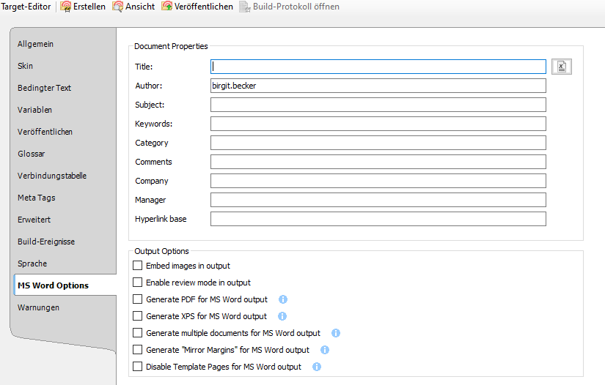Click the Veröffentlichen publish icon
The image size is (605, 385).
[x=167, y=7]
